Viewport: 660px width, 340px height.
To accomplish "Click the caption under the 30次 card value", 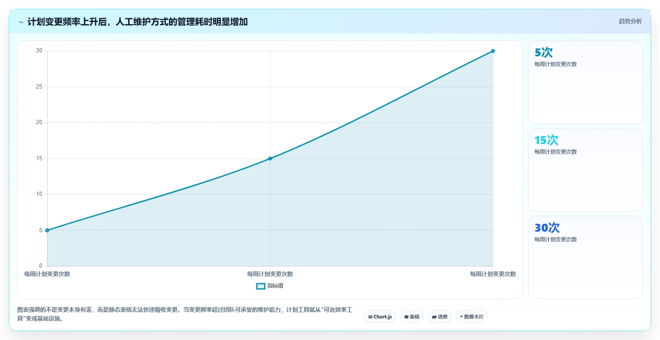I will 556,240.
